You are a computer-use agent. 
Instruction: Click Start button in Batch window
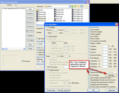pyautogui.click(x=30, y=9)
